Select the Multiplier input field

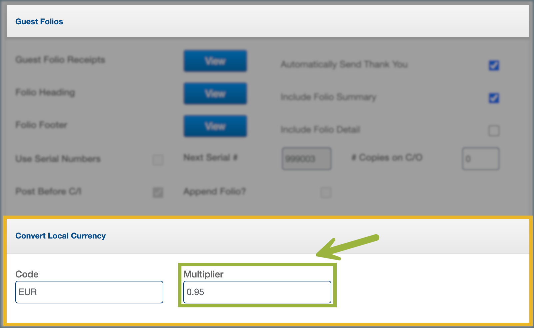click(x=257, y=292)
